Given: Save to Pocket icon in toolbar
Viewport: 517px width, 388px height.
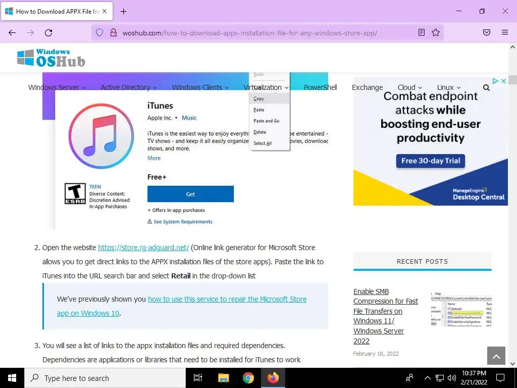Looking at the screenshot, I should (487, 32).
